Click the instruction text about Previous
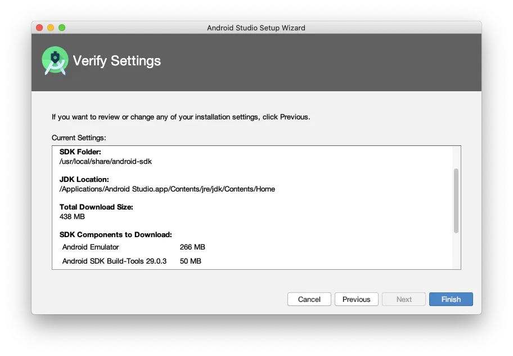This screenshot has width=513, height=356. click(x=181, y=117)
